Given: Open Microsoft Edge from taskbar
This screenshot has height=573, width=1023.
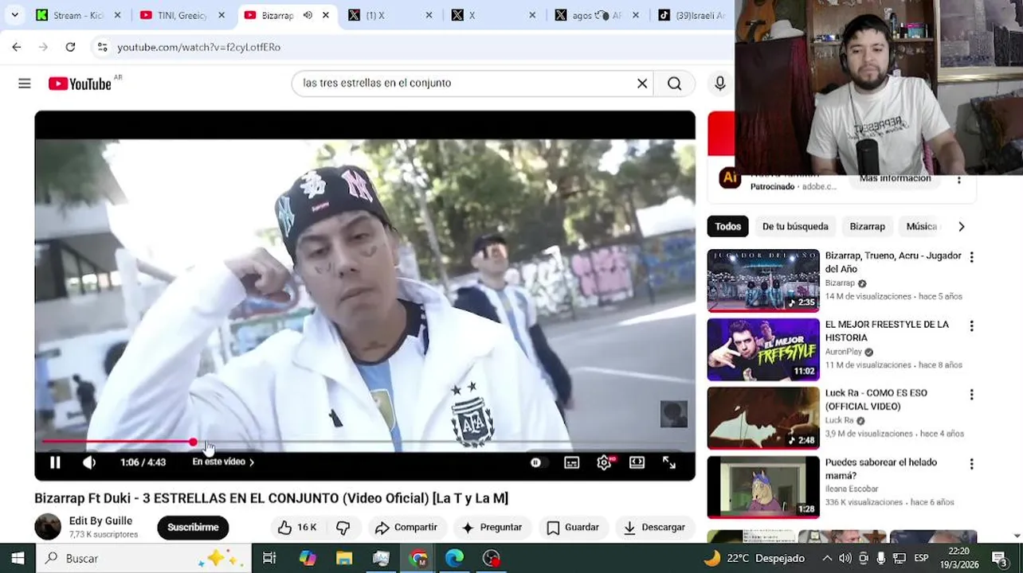Looking at the screenshot, I should coord(454,558).
